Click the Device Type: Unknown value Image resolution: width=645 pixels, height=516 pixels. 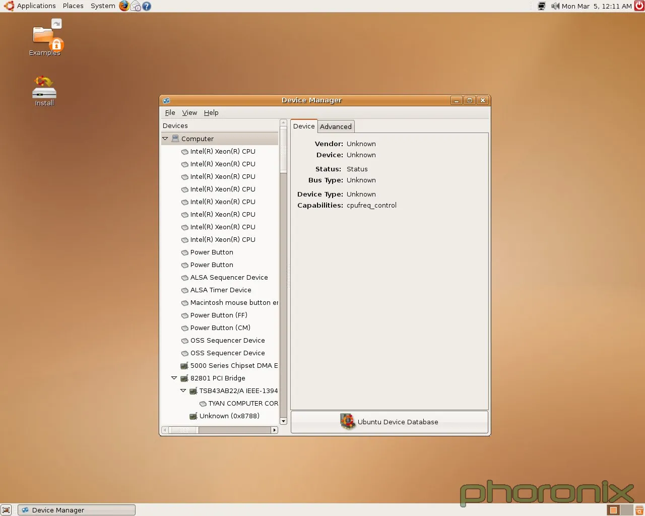point(361,195)
